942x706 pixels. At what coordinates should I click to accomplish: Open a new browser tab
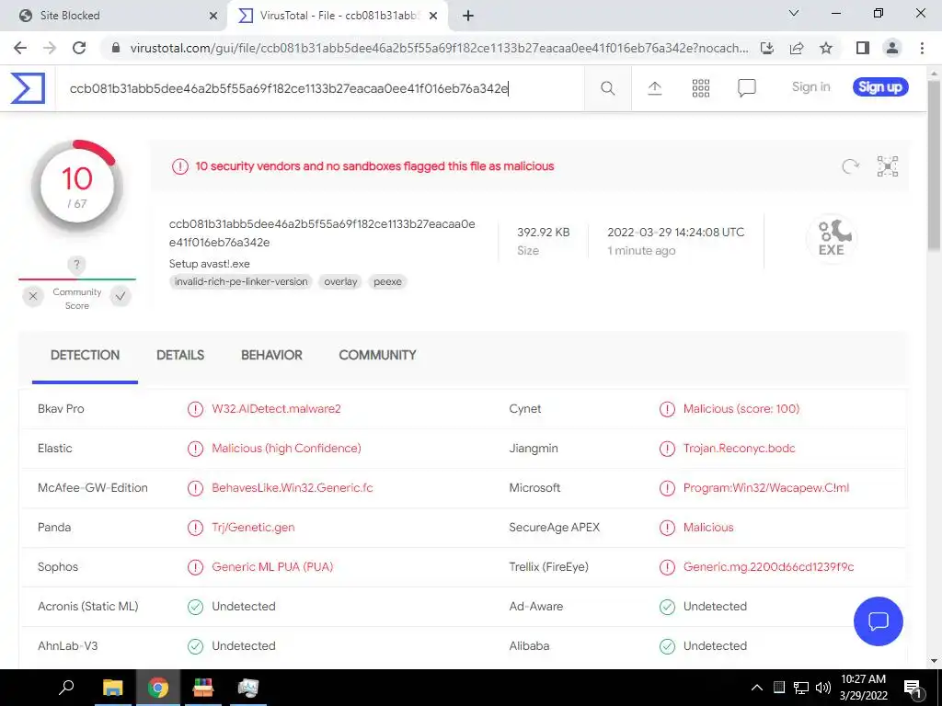[468, 16]
